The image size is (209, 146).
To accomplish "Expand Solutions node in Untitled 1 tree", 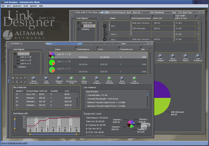I will (15, 67).
